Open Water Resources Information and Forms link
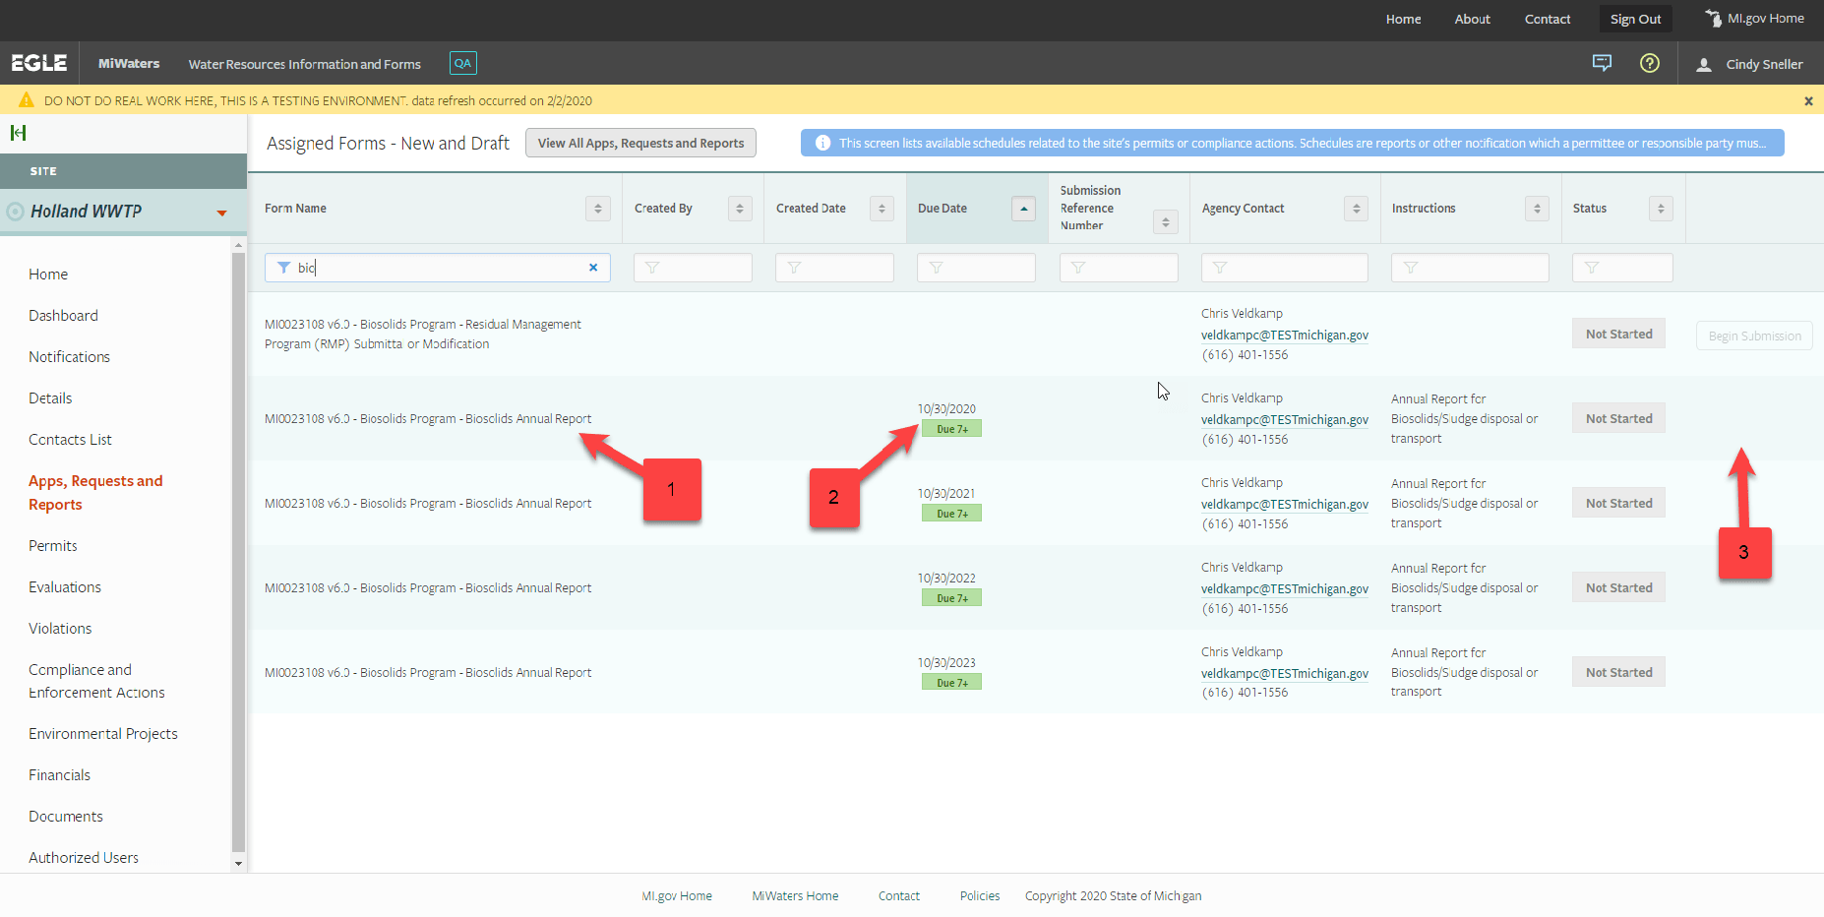Image resolution: width=1824 pixels, height=917 pixels. pos(304,64)
